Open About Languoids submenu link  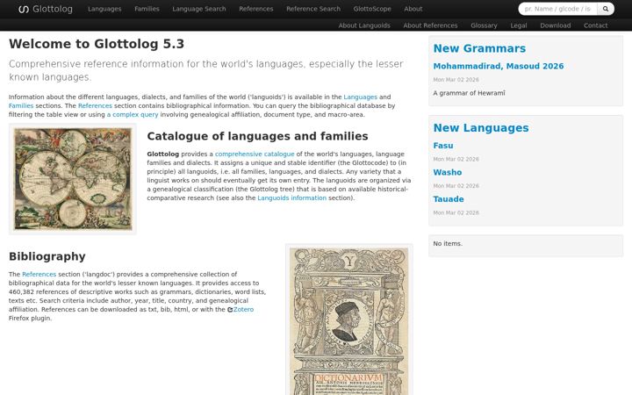[x=364, y=25]
